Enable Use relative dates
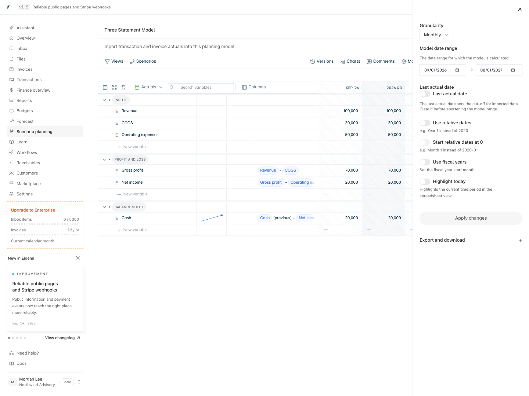 coord(425,123)
